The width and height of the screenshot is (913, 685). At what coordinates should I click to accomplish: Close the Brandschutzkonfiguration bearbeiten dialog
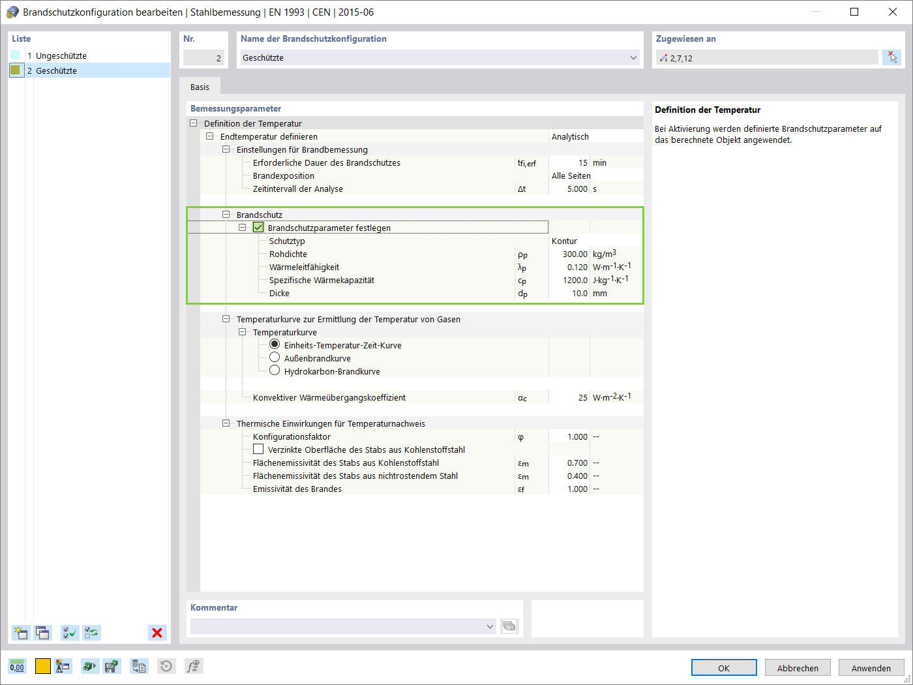(x=893, y=12)
